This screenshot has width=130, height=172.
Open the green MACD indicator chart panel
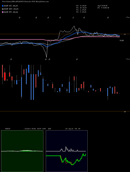click(22, 151)
